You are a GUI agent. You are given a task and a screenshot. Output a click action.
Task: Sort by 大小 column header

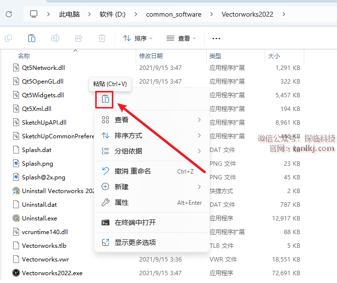[274, 56]
